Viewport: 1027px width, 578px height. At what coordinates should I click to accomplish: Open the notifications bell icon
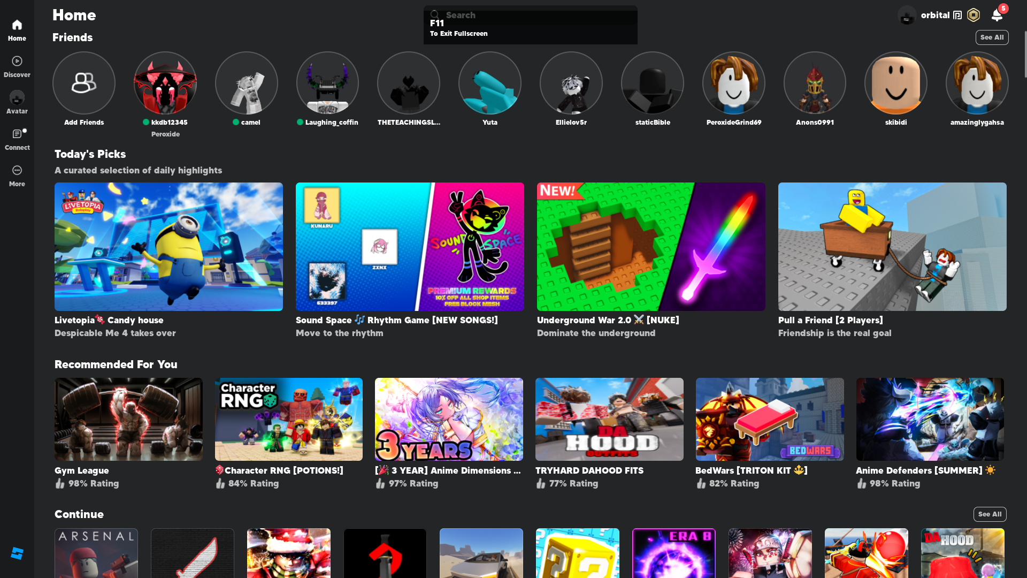(997, 15)
